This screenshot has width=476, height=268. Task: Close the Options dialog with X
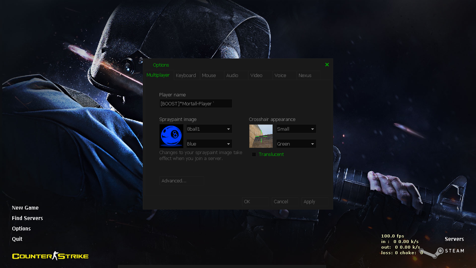[327, 65]
